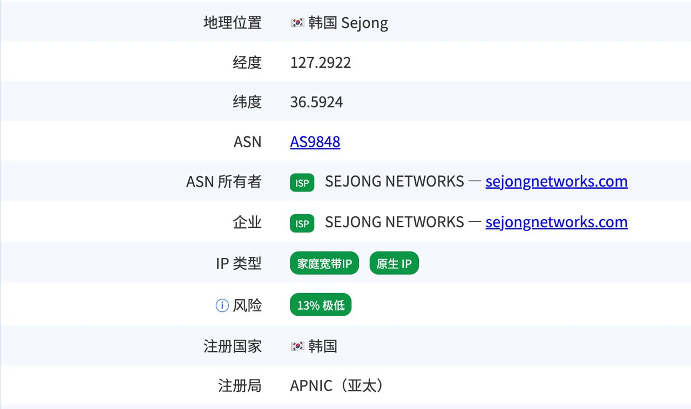Click the Korean flag in the 地理位置 row

coord(297,23)
